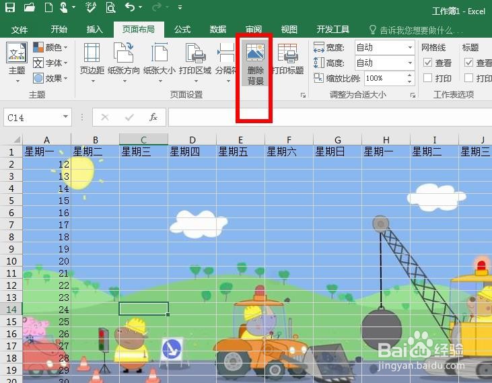The width and height of the screenshot is (492, 383).
Task: Select row 7 header
Action: [x=11, y=225]
